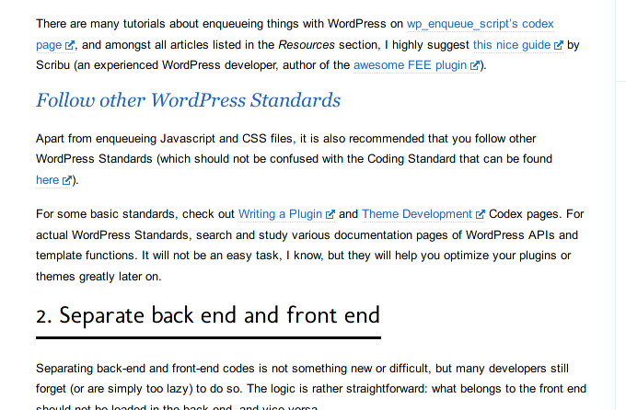Image resolution: width=626 pixels, height=410 pixels.
Task: Click 'Follow other WordPress Standards' heading link
Action: pyautogui.click(x=189, y=100)
